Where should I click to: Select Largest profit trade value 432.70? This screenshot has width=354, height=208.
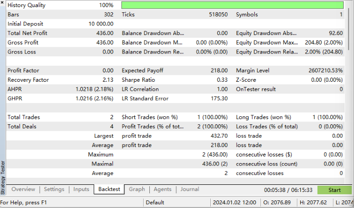pyautogui.click(x=219, y=136)
